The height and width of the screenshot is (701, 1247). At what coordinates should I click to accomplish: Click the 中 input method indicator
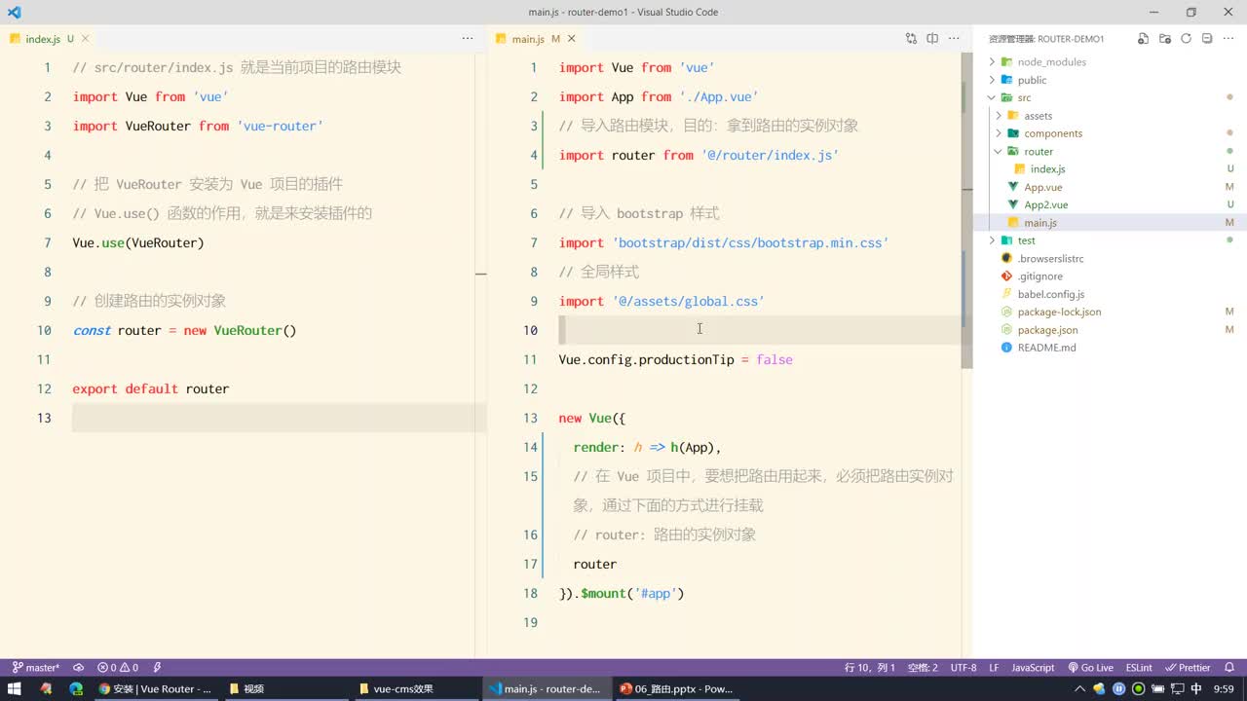coord(1196,688)
